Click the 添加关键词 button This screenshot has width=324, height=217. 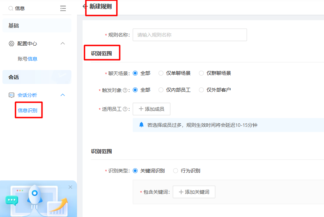[194, 192]
